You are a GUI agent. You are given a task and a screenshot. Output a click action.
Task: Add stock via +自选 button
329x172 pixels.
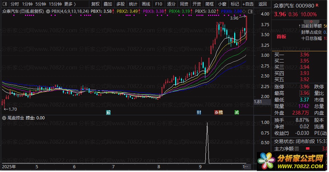248,4
